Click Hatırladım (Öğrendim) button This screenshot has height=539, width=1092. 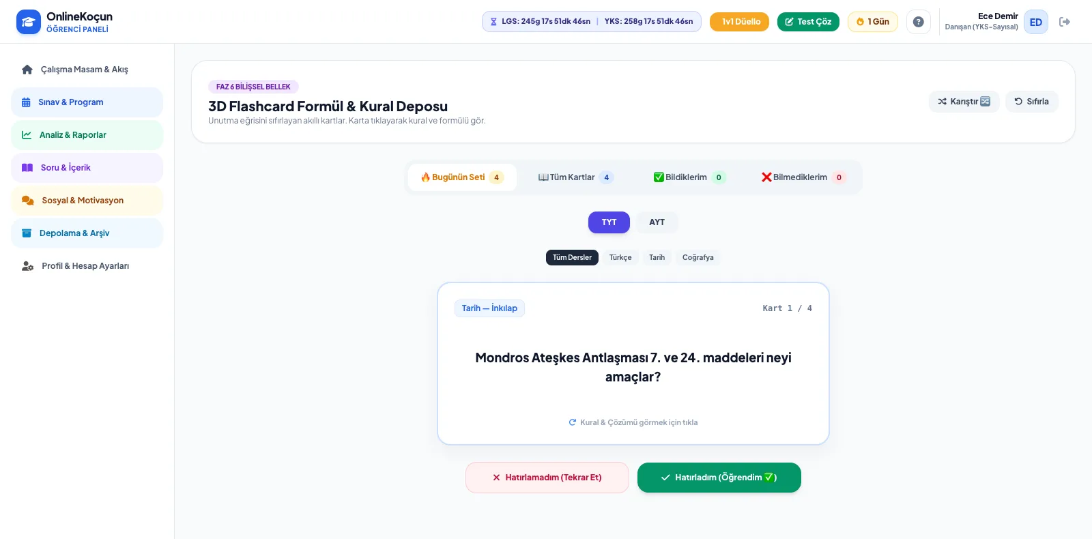(719, 478)
